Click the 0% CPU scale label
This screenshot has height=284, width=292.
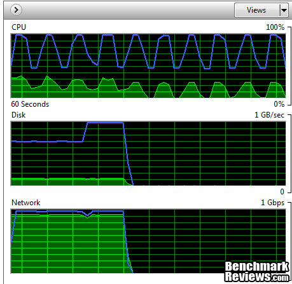pos(279,104)
